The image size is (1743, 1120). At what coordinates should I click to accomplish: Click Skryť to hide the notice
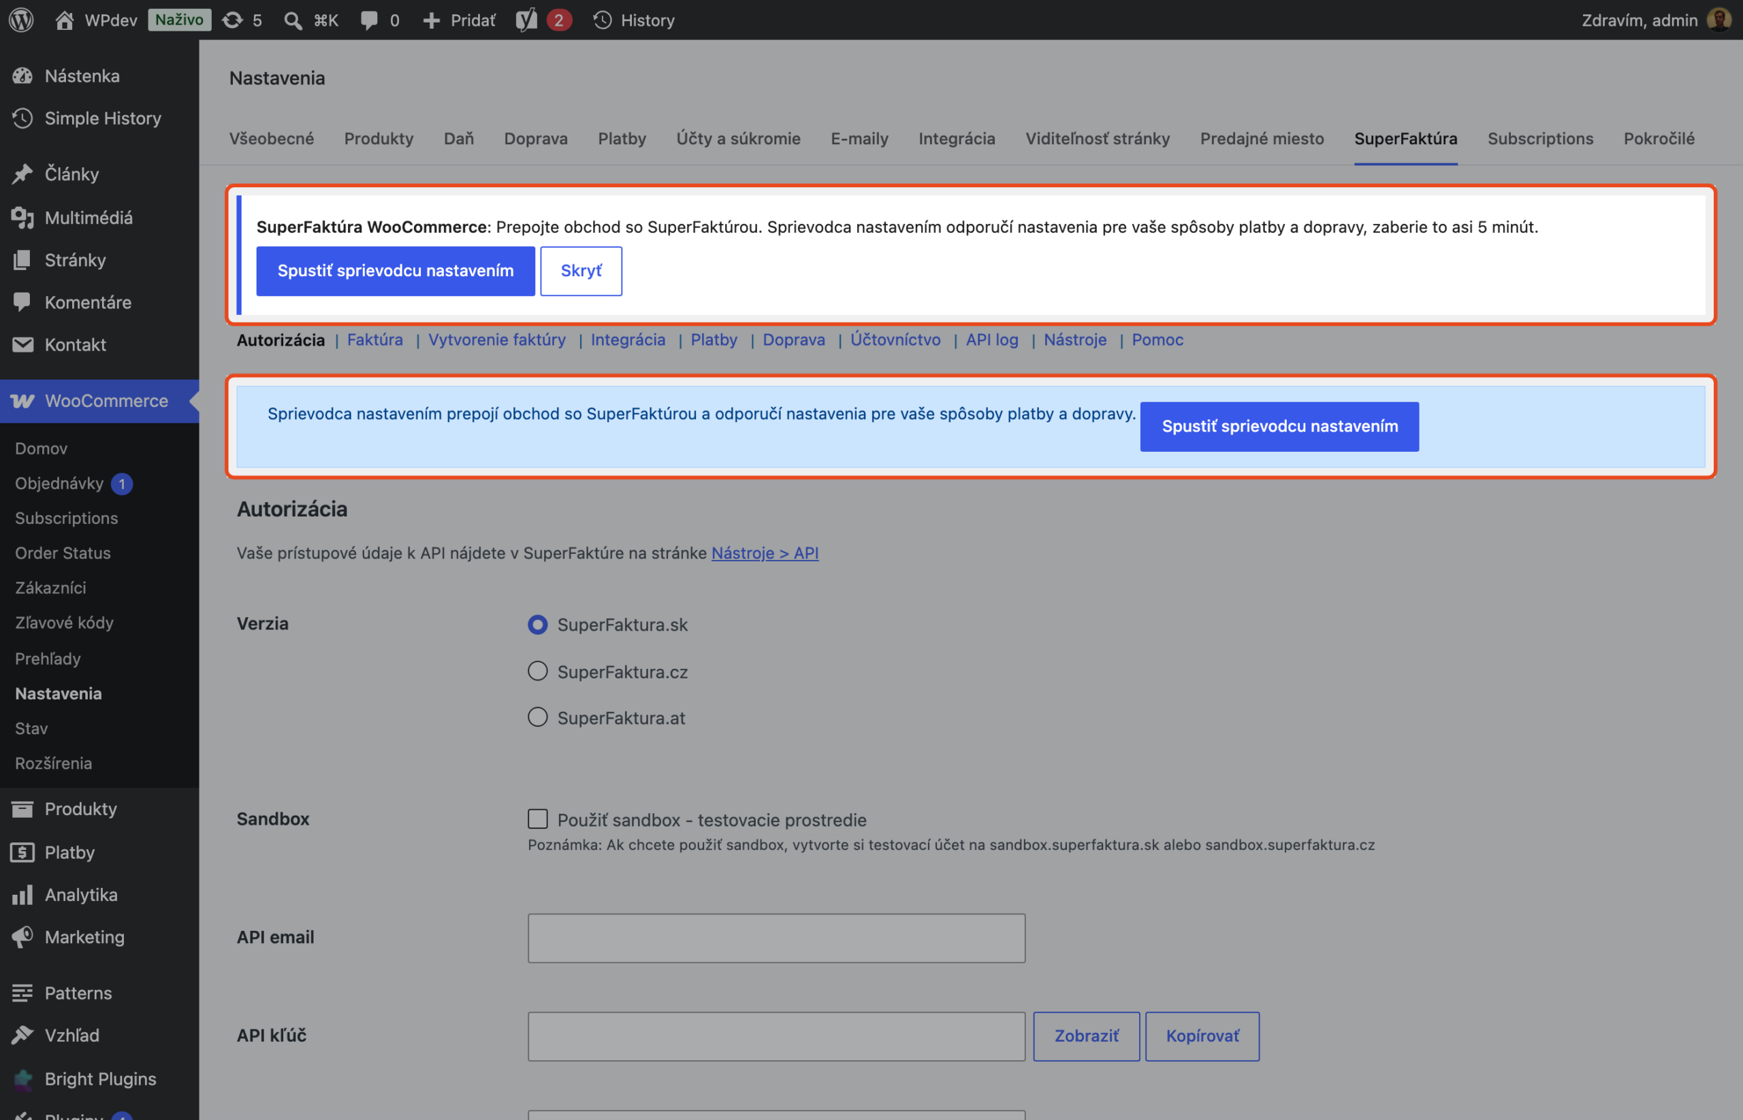581,271
